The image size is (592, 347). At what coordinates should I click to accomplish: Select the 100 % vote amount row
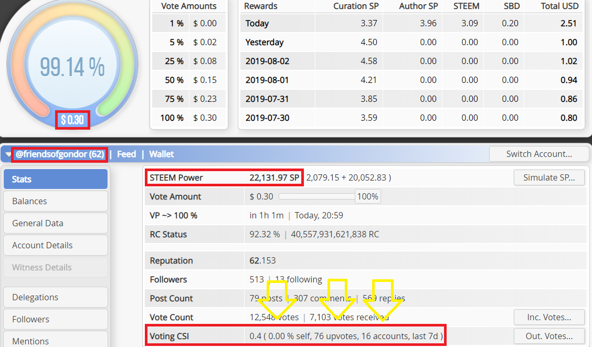(x=189, y=118)
